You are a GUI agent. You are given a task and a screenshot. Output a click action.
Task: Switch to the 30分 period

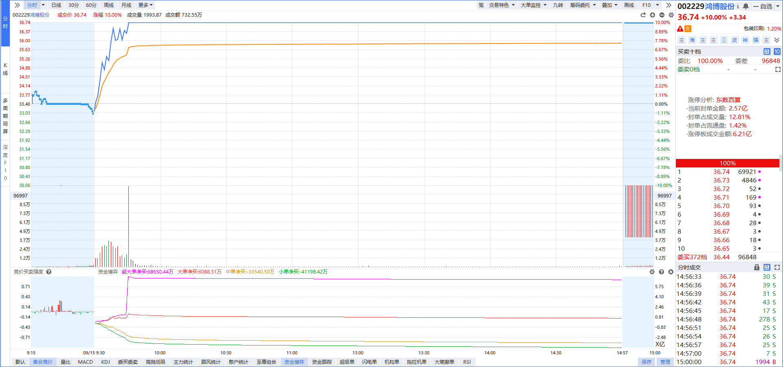(x=74, y=5)
